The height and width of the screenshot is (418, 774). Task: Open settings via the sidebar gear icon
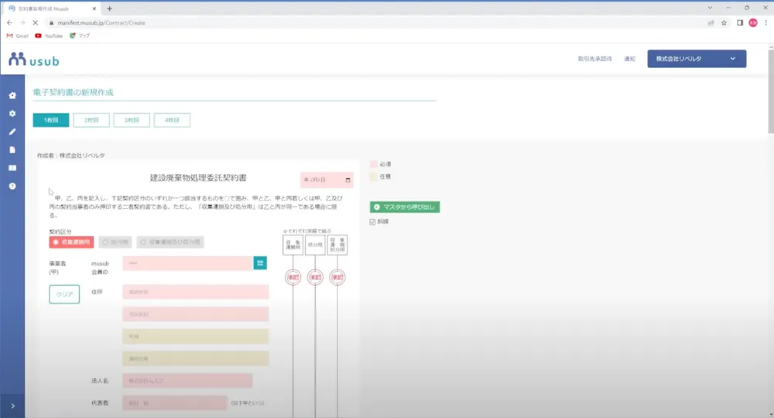tap(12, 114)
